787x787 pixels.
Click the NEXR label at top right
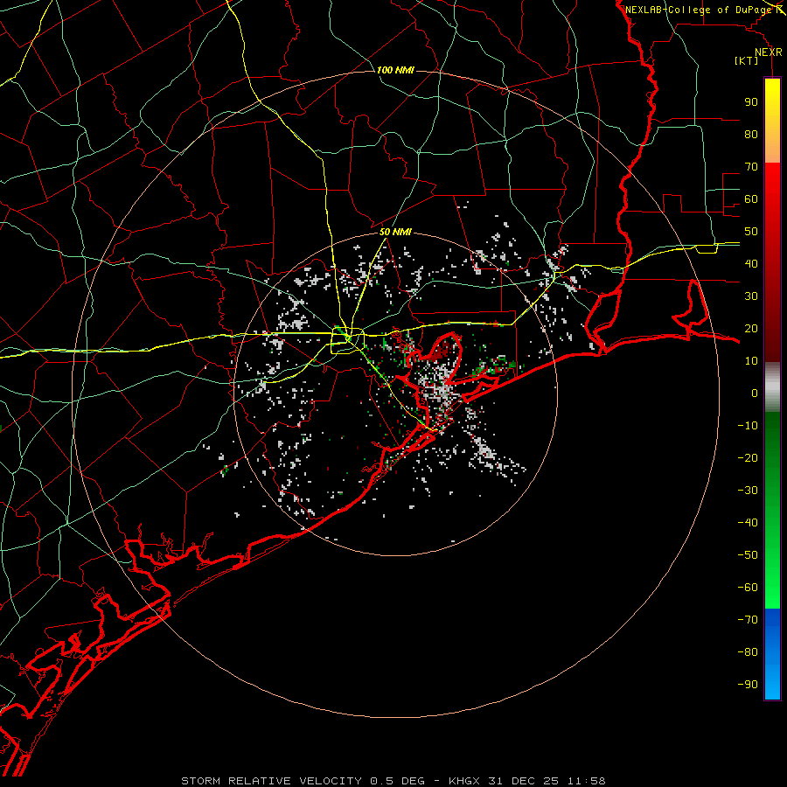point(769,52)
